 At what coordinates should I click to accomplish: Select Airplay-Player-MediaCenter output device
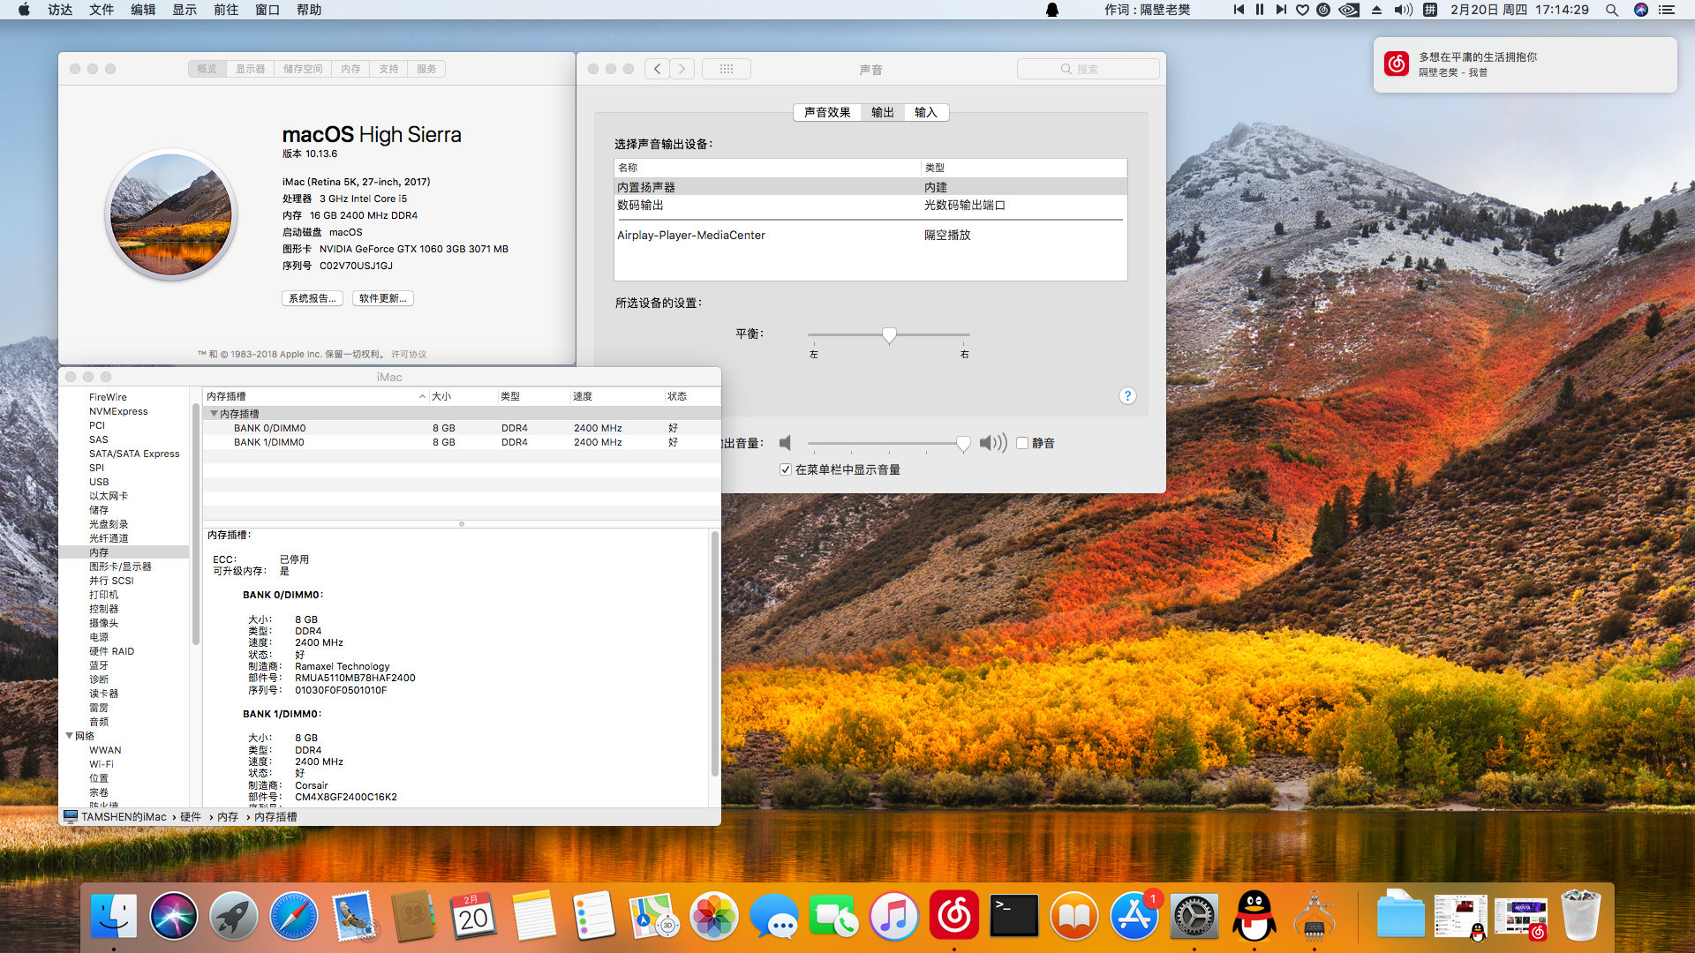tap(870, 236)
